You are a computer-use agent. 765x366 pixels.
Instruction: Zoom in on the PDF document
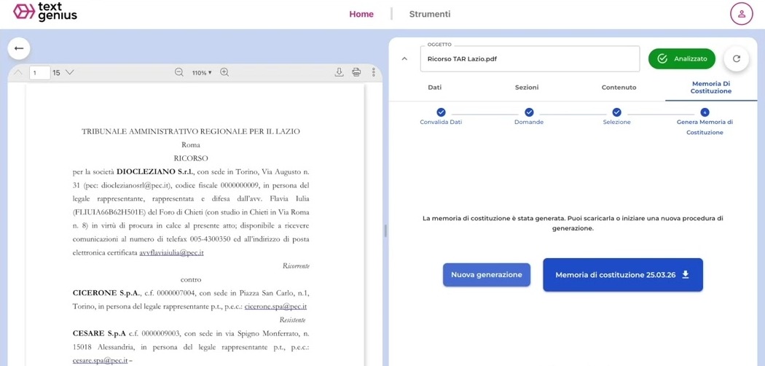[x=224, y=73]
